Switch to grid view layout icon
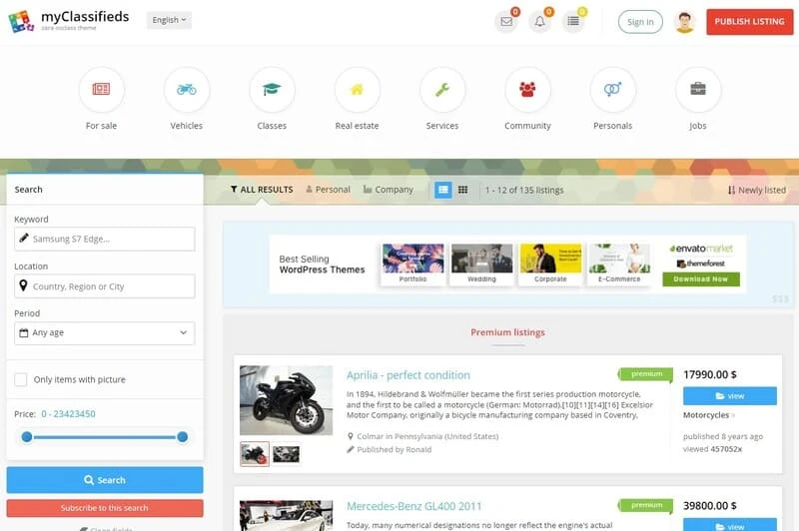 click(x=462, y=190)
